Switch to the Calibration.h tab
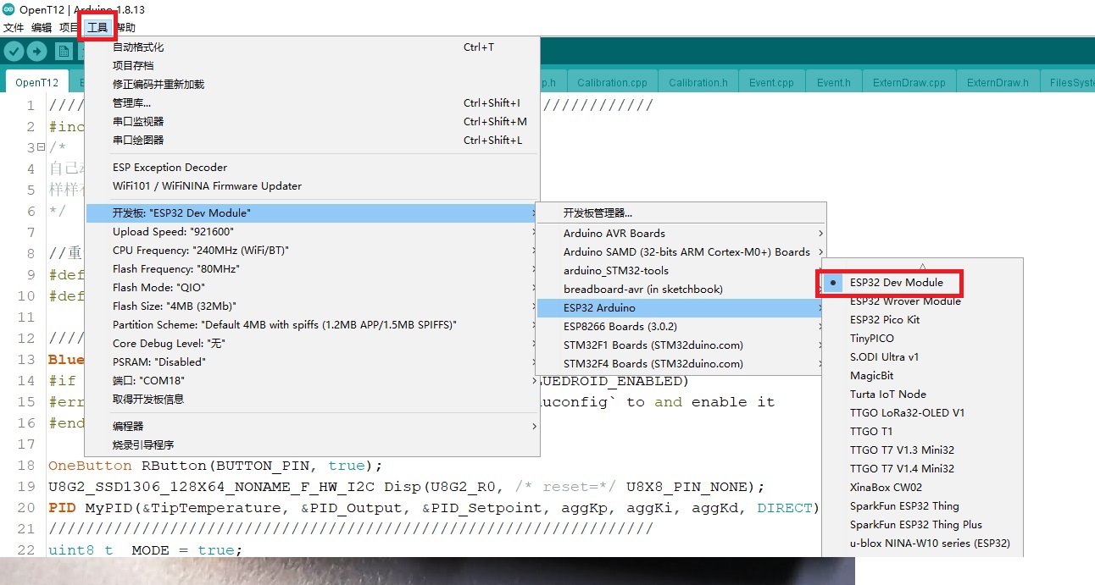The image size is (1095, 585). tap(698, 82)
